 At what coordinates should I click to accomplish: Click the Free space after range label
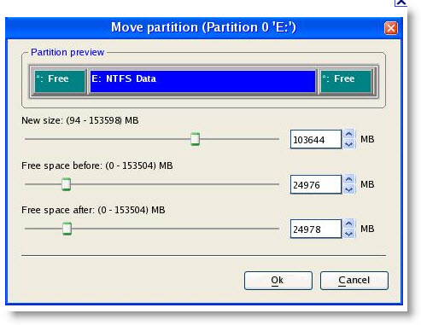point(93,210)
